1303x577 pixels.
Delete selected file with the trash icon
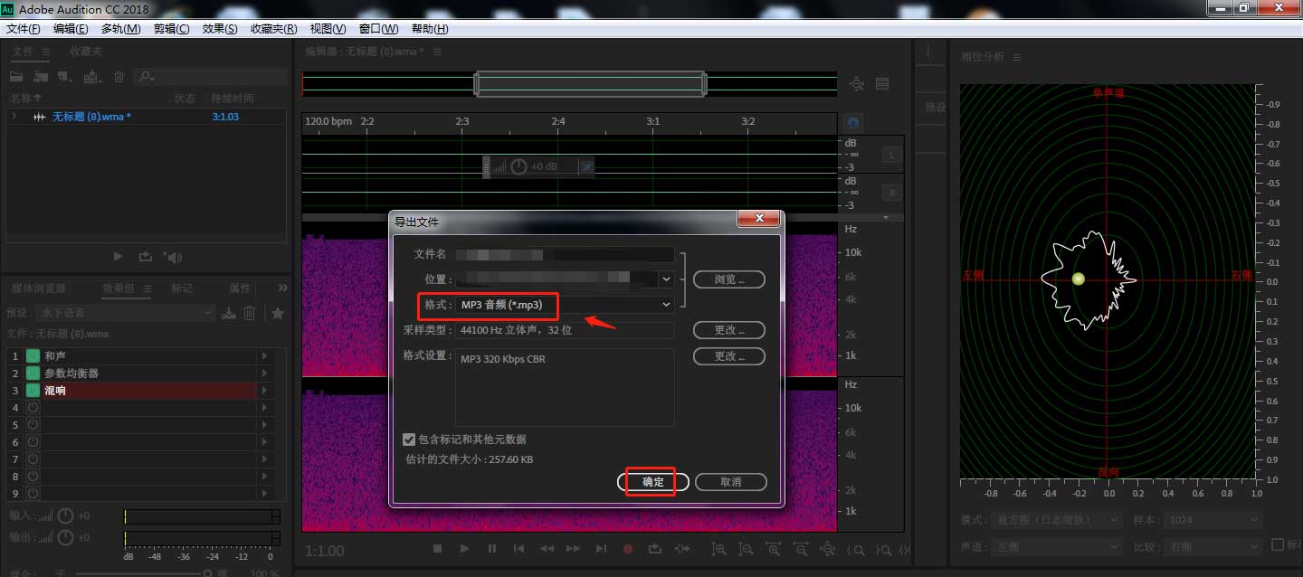pos(118,76)
